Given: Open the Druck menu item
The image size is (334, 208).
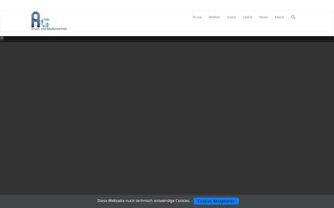Looking at the screenshot, I should [197, 17].
